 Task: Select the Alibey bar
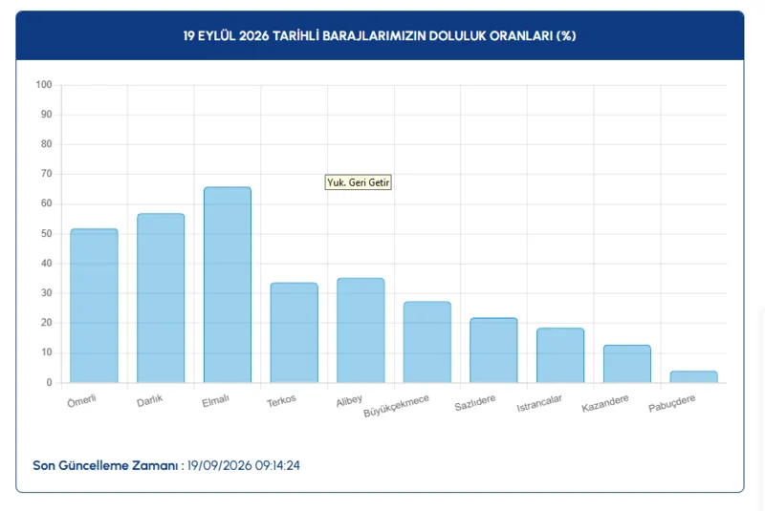pos(361,330)
